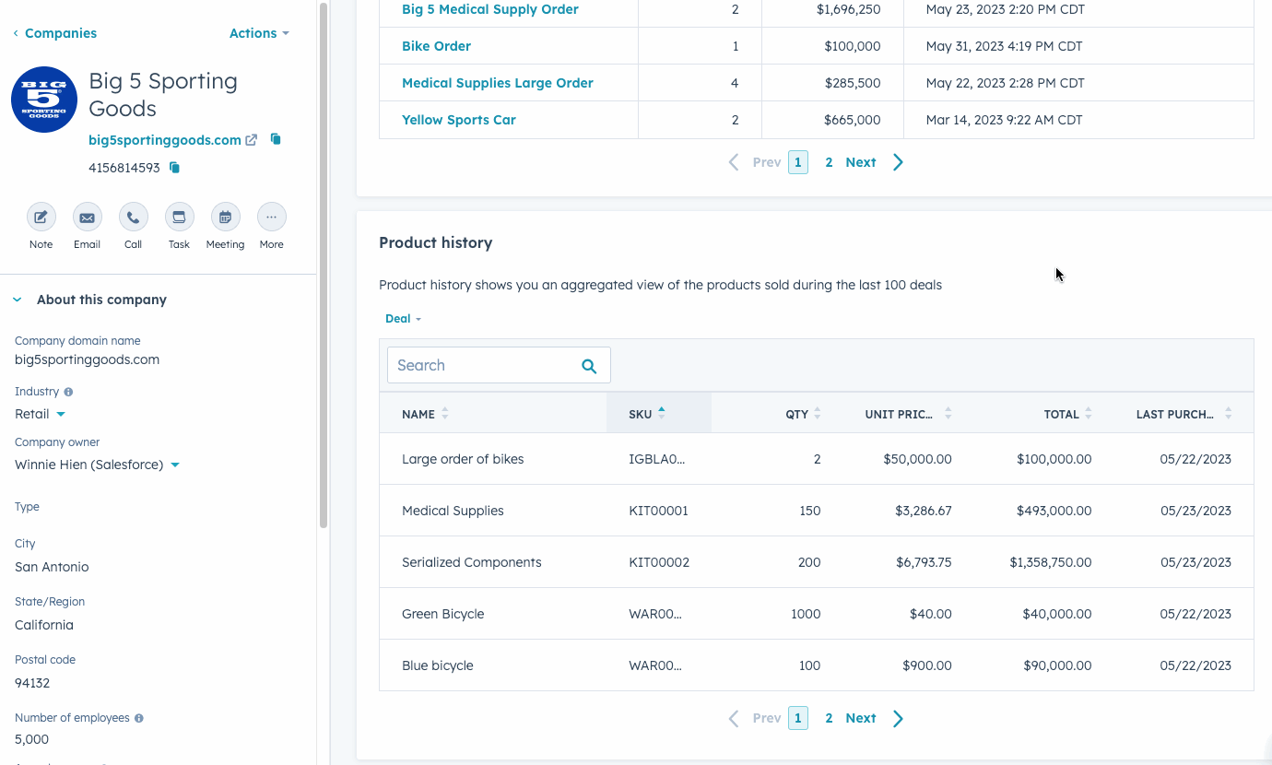The image size is (1272, 765).
Task: Open the Yellow Sports Car deal
Action: tap(459, 120)
